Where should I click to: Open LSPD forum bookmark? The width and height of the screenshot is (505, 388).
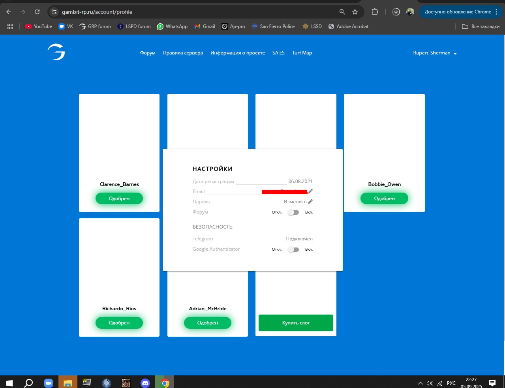[134, 26]
